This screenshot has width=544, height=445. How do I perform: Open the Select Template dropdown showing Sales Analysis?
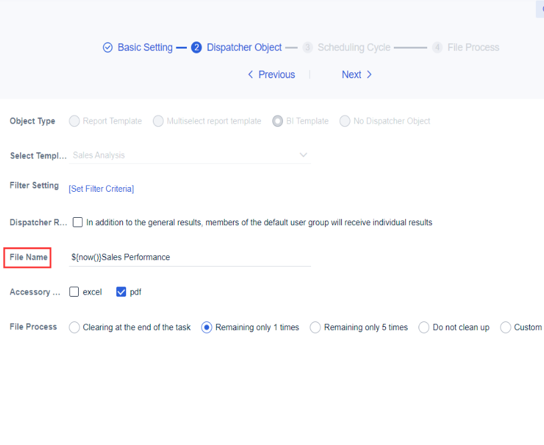(190, 155)
